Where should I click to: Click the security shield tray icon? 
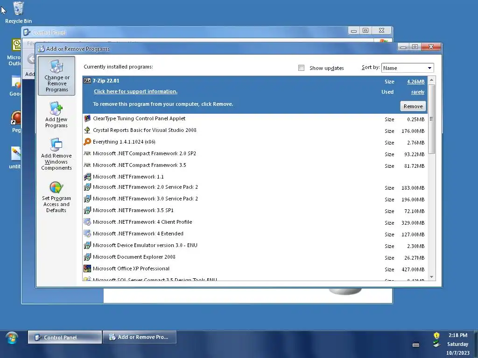click(436, 336)
